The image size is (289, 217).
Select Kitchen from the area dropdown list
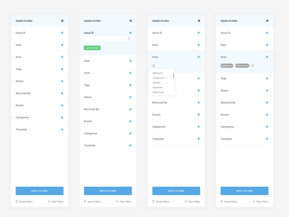click(158, 82)
